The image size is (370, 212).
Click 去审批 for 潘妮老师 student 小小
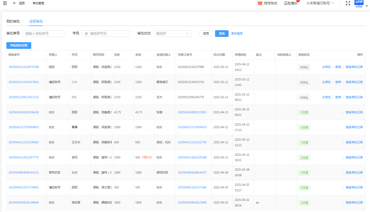[x=326, y=82]
